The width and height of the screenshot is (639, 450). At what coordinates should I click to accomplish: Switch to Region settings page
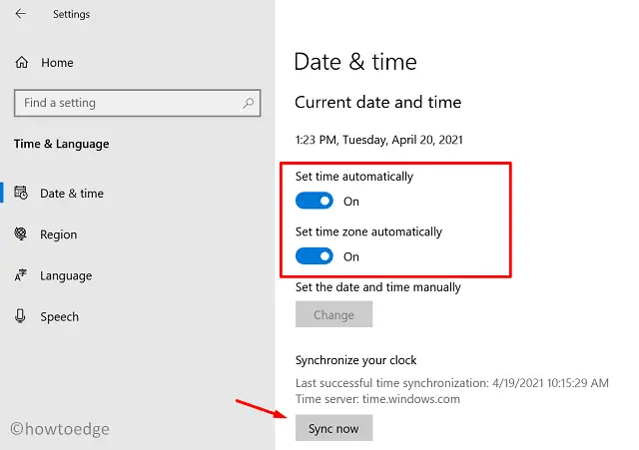tap(58, 234)
